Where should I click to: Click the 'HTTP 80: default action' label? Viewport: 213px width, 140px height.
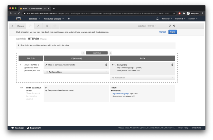[34, 89]
